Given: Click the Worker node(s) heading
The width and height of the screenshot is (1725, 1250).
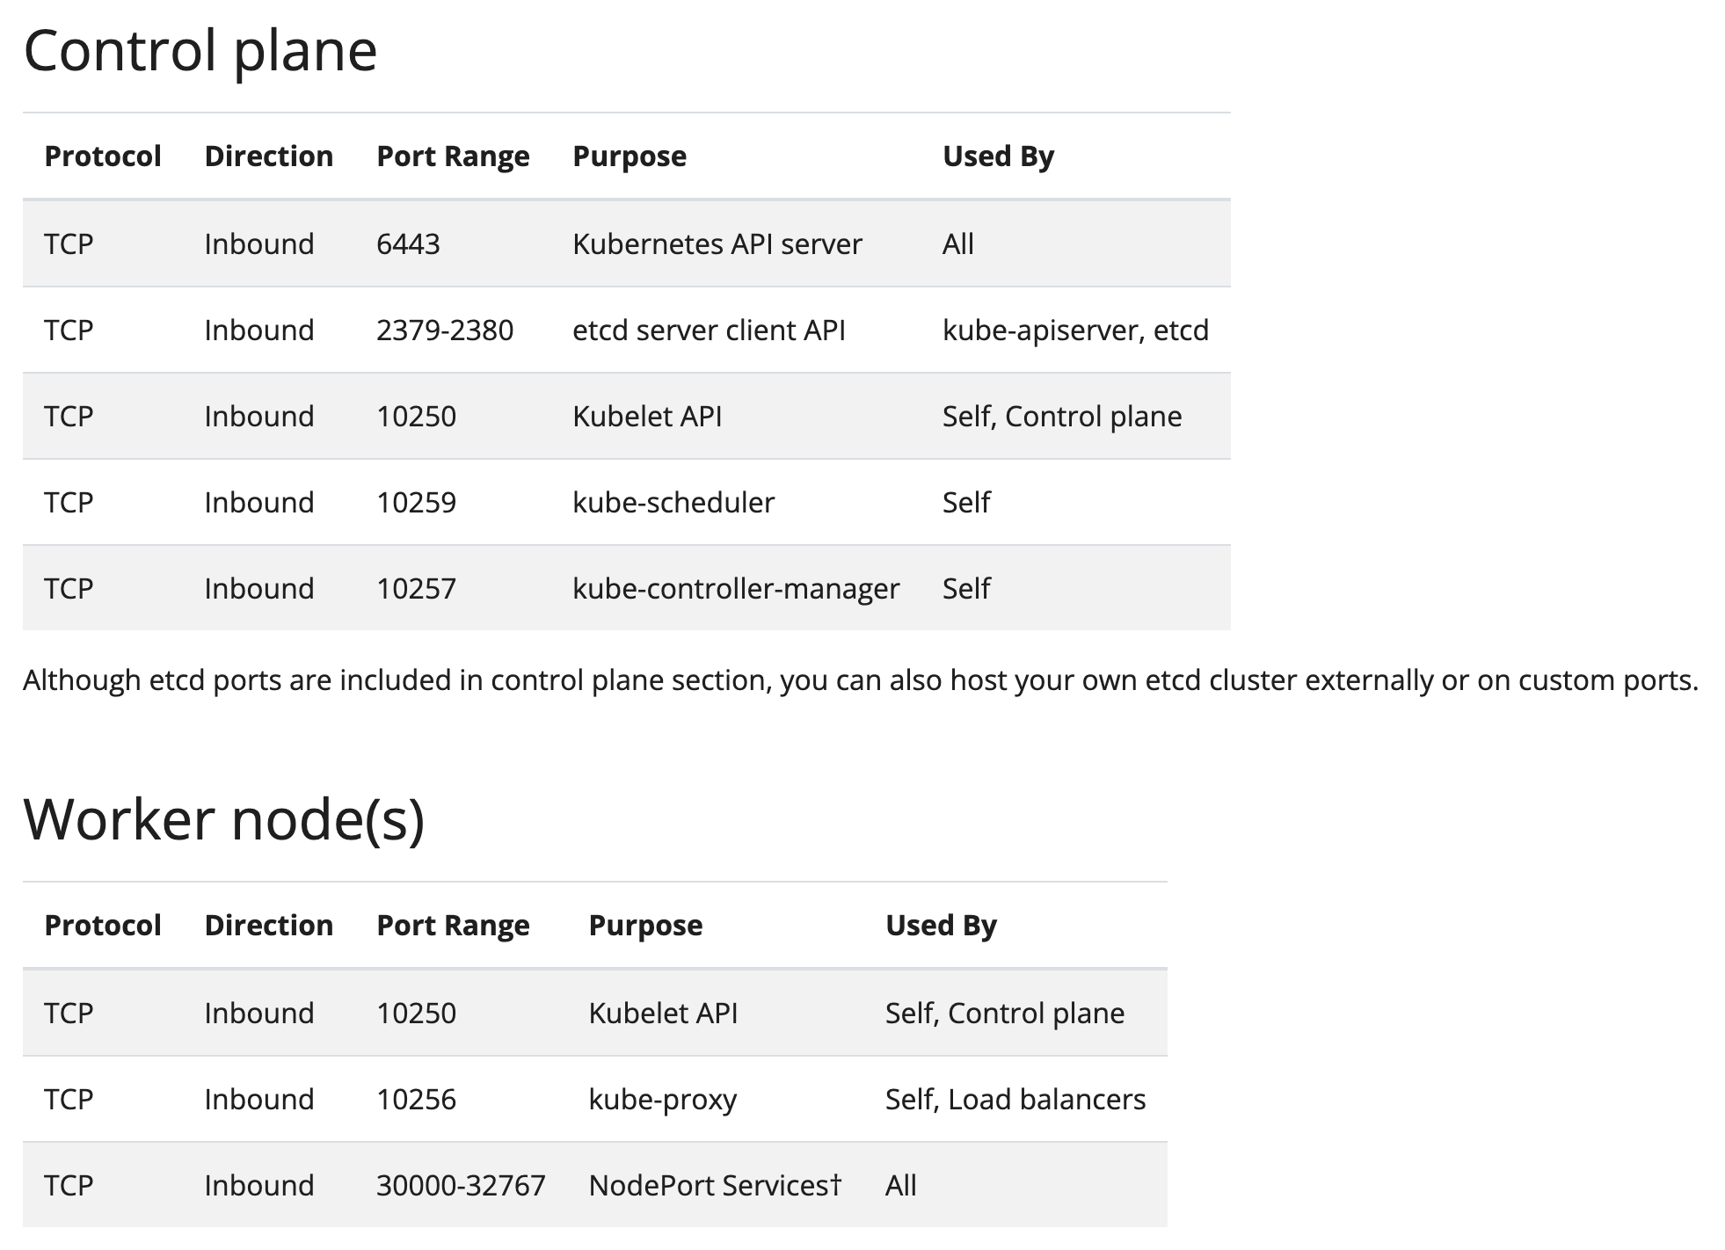Looking at the screenshot, I should pos(224,819).
